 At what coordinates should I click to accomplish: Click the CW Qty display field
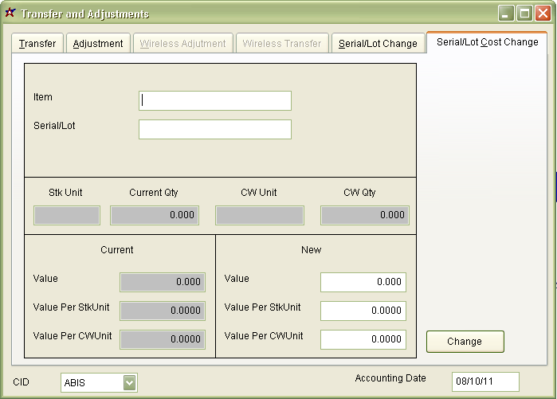(364, 215)
